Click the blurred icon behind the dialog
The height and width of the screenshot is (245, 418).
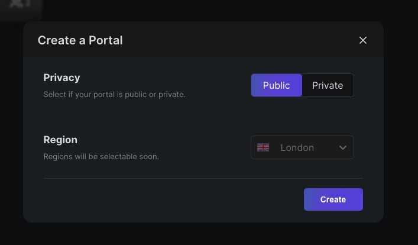(21, 5)
